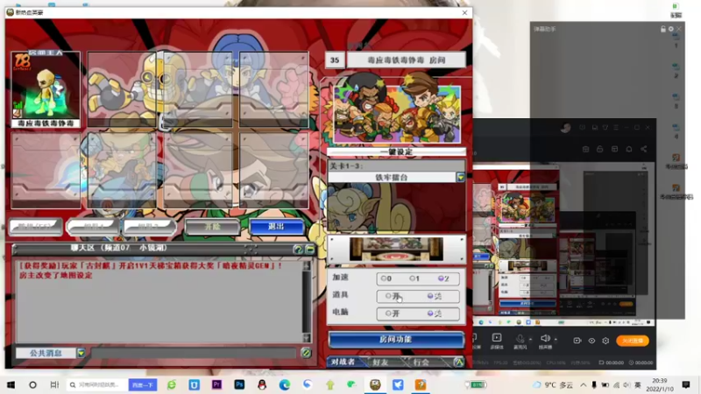Select room owner player slot 毒应毒铁毒铮毒
The image size is (701, 394).
(46, 89)
